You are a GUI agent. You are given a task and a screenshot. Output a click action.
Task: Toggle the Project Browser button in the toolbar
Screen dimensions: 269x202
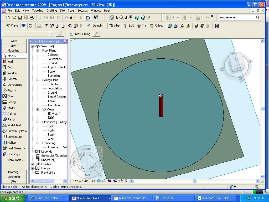[88, 18]
